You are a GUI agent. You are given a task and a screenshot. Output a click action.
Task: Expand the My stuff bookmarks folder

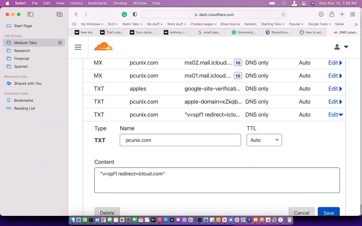point(155,24)
